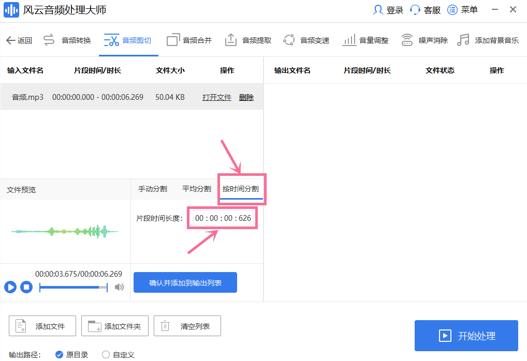Toggle the volume speaker icon
527x361 pixels.
[119, 287]
